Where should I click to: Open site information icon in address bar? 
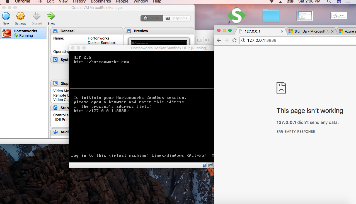[x=243, y=40]
